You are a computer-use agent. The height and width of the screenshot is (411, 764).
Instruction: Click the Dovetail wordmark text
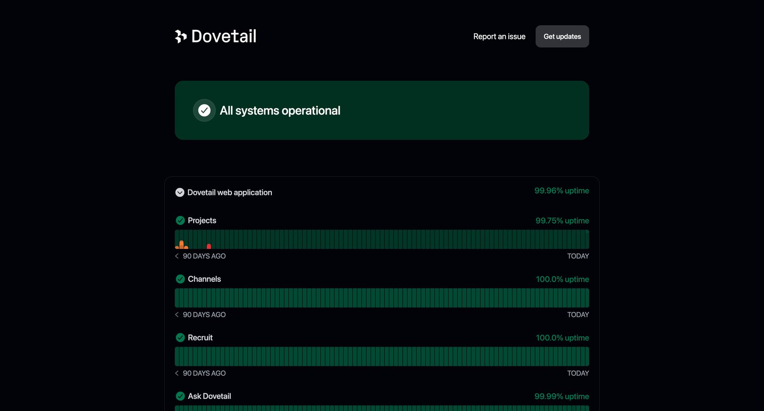pyautogui.click(x=224, y=36)
